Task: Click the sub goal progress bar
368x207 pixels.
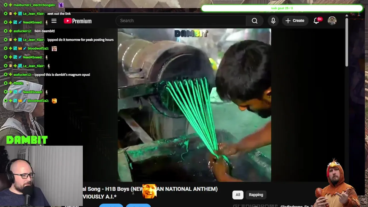Action: pos(282,8)
